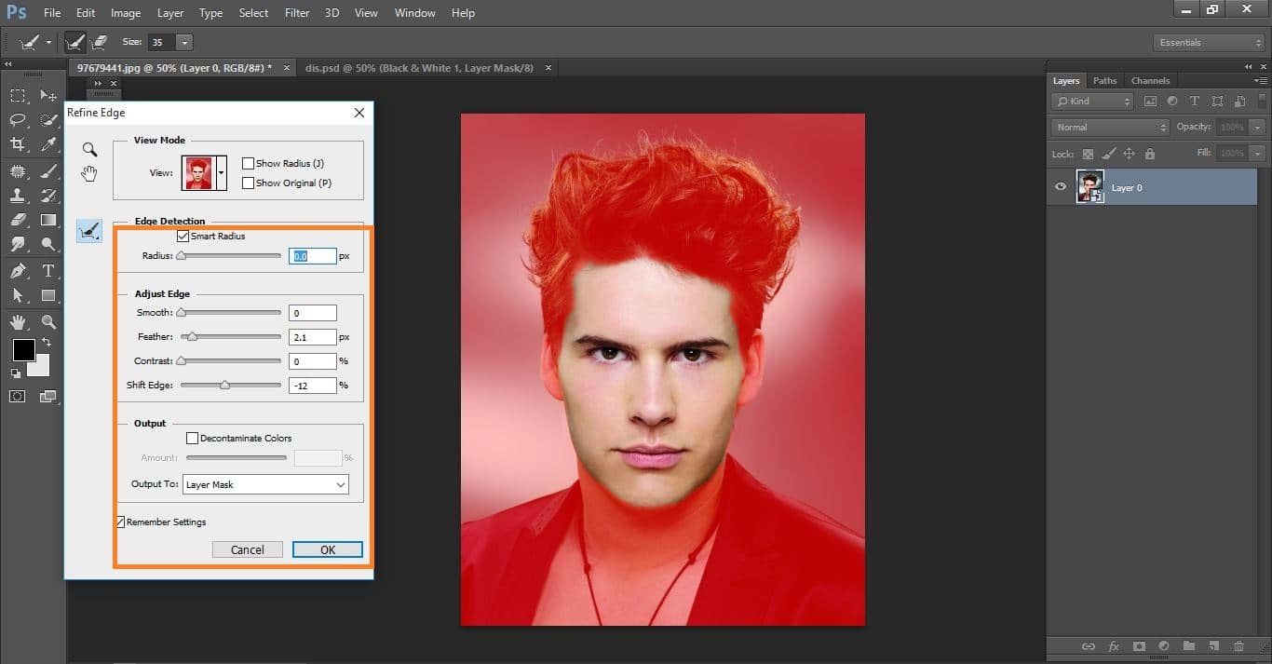Select the Zoom tool in the Refine Edge dialog

pyautogui.click(x=88, y=149)
